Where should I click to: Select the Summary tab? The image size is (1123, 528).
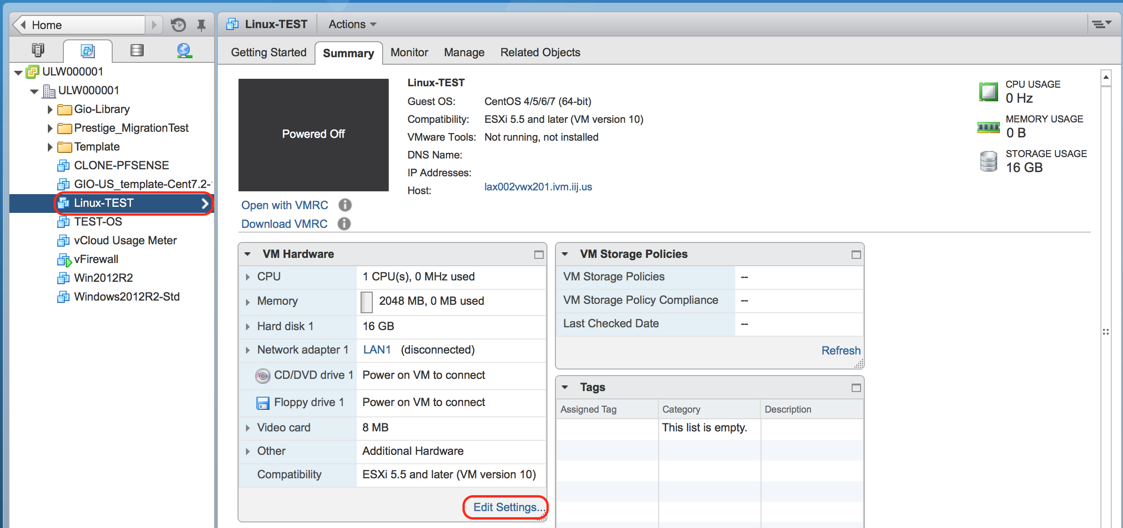[x=348, y=53]
